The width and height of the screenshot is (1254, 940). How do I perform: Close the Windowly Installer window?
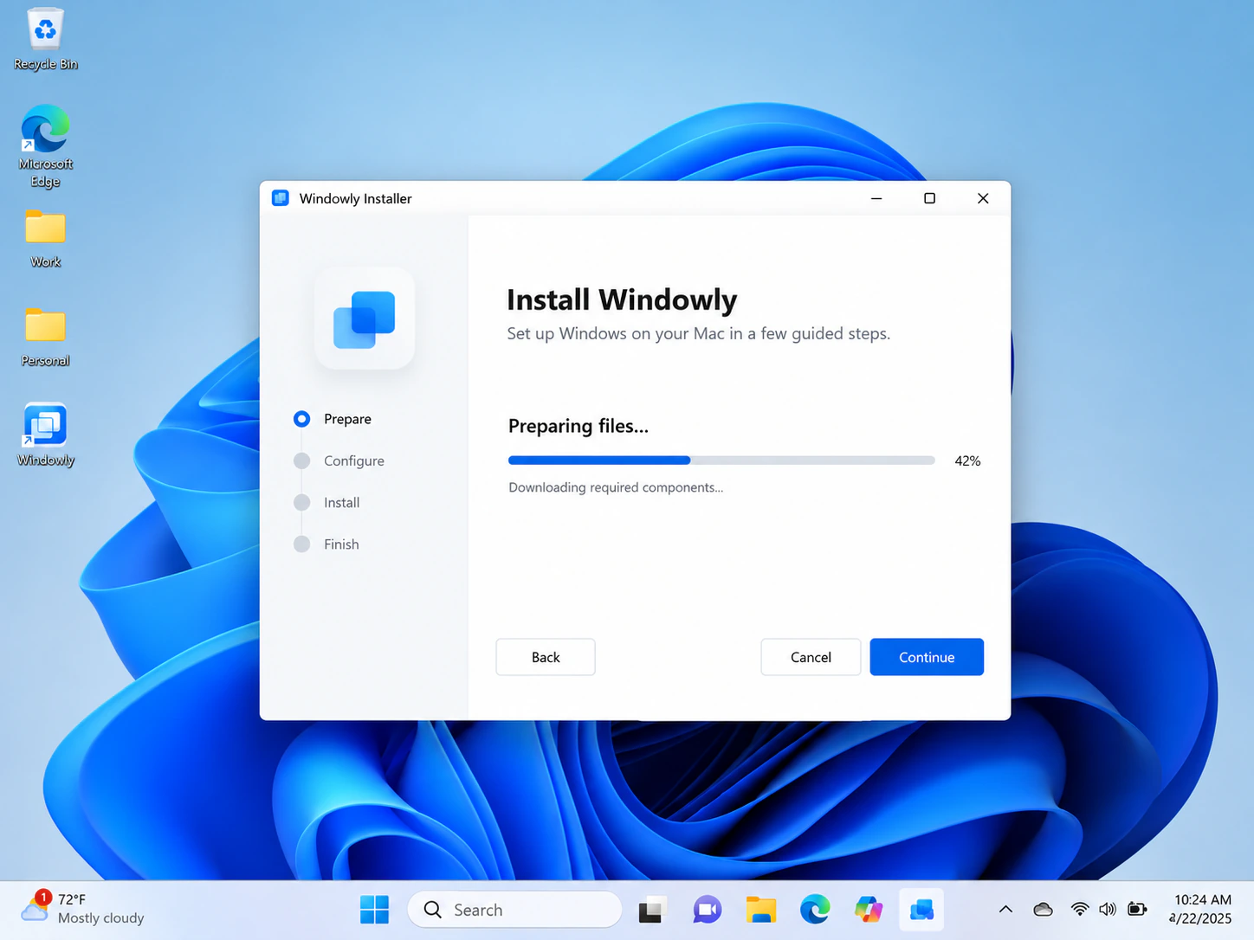983,198
